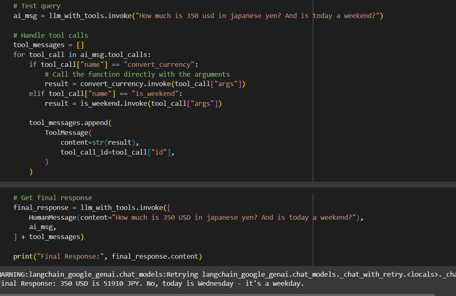This screenshot has width=456, height=296.
Task: Click the 'print("Final Response:"' statement
Action: (x=108, y=256)
